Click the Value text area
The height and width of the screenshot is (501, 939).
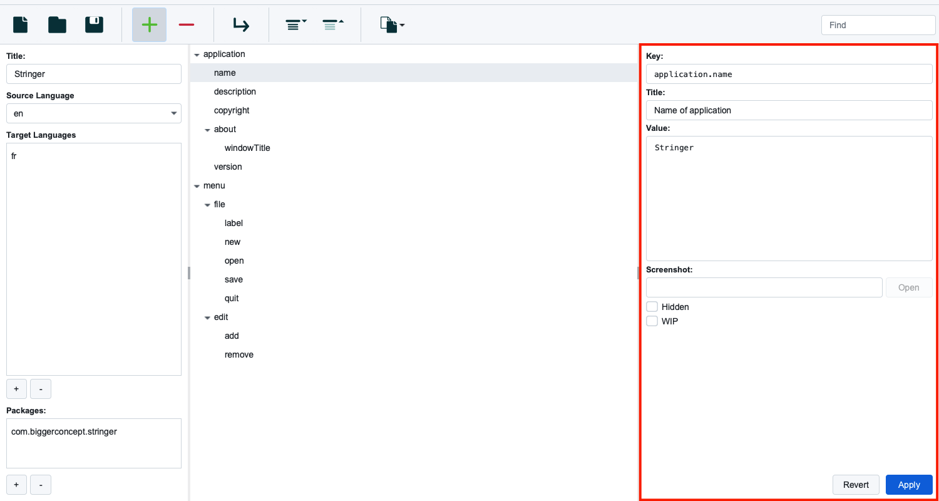pos(789,199)
